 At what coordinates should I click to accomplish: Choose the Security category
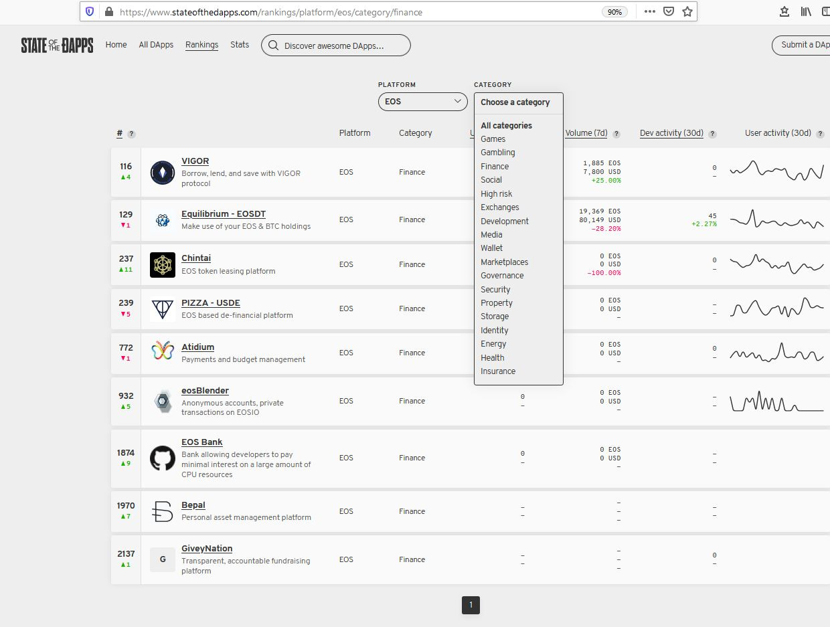495,290
